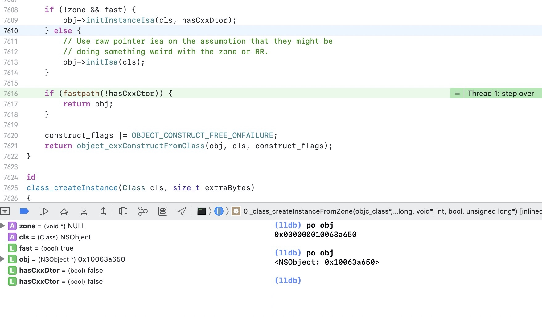Click the 'Thread 1: step over' annotation

tap(501, 94)
